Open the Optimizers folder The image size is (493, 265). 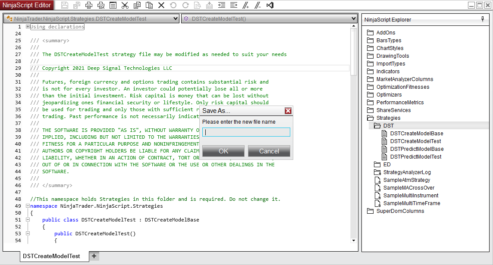pos(384,94)
